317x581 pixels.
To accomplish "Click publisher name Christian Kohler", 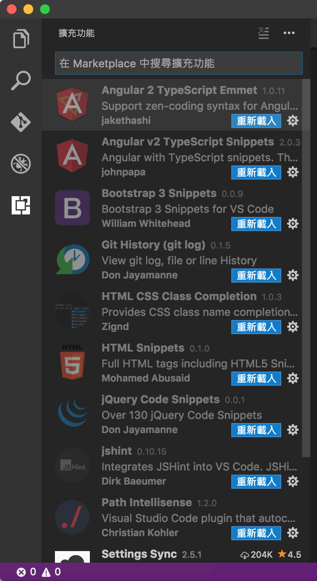I will pyautogui.click(x=140, y=533).
